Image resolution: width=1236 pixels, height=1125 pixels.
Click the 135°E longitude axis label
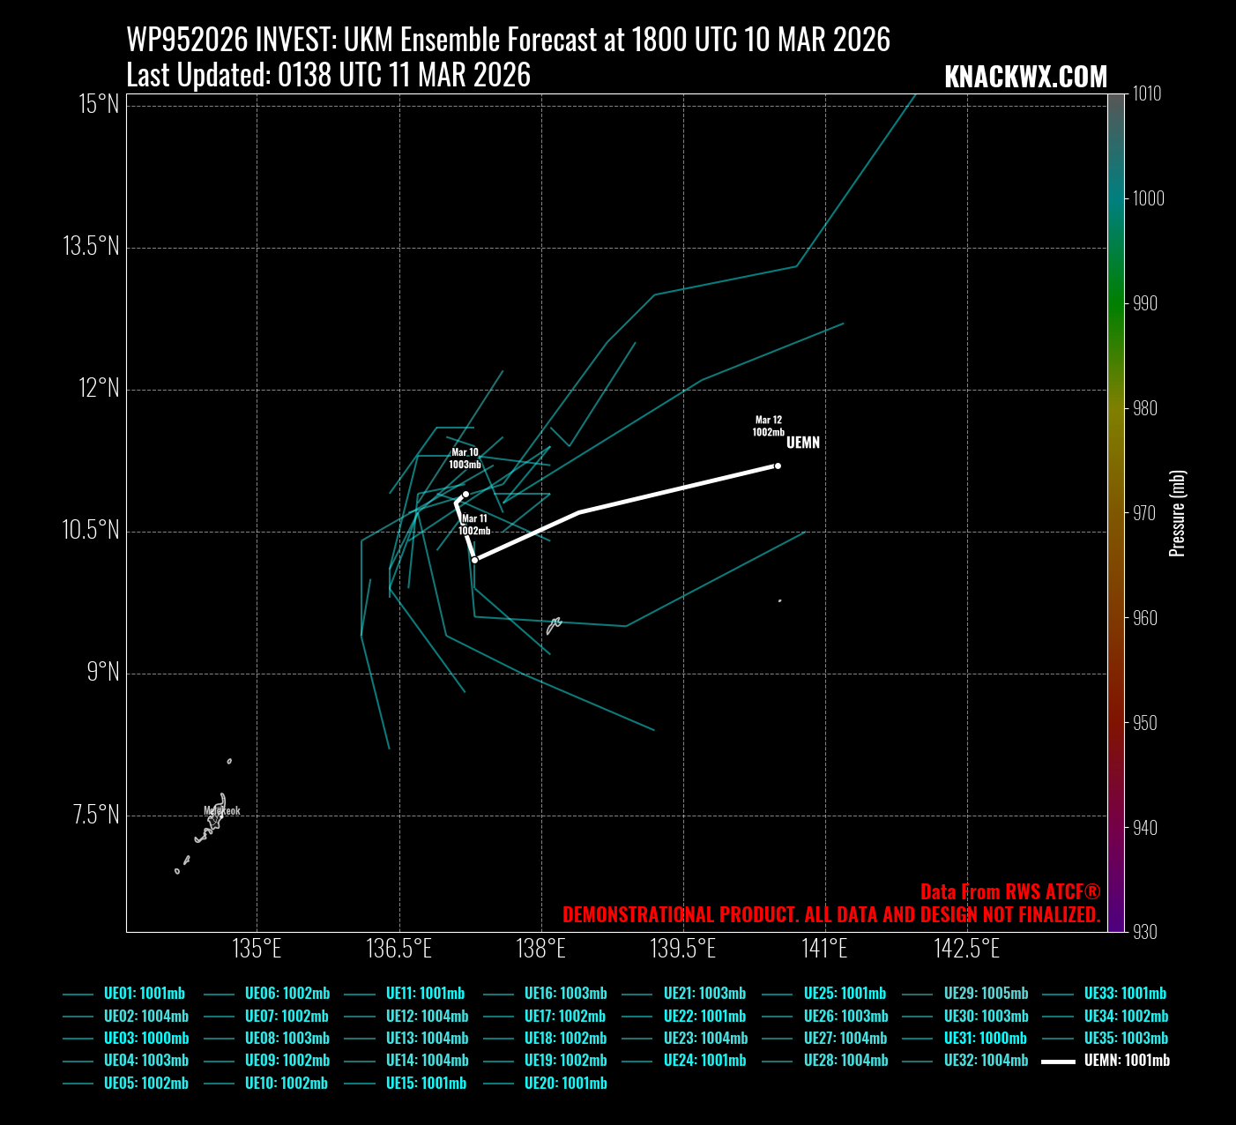tap(257, 949)
